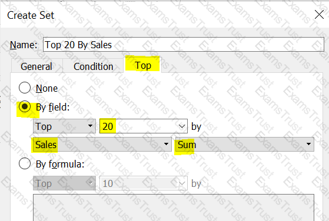The width and height of the screenshot is (329, 221).
Task: Click the disabled 10 count value
Action: (x=108, y=183)
